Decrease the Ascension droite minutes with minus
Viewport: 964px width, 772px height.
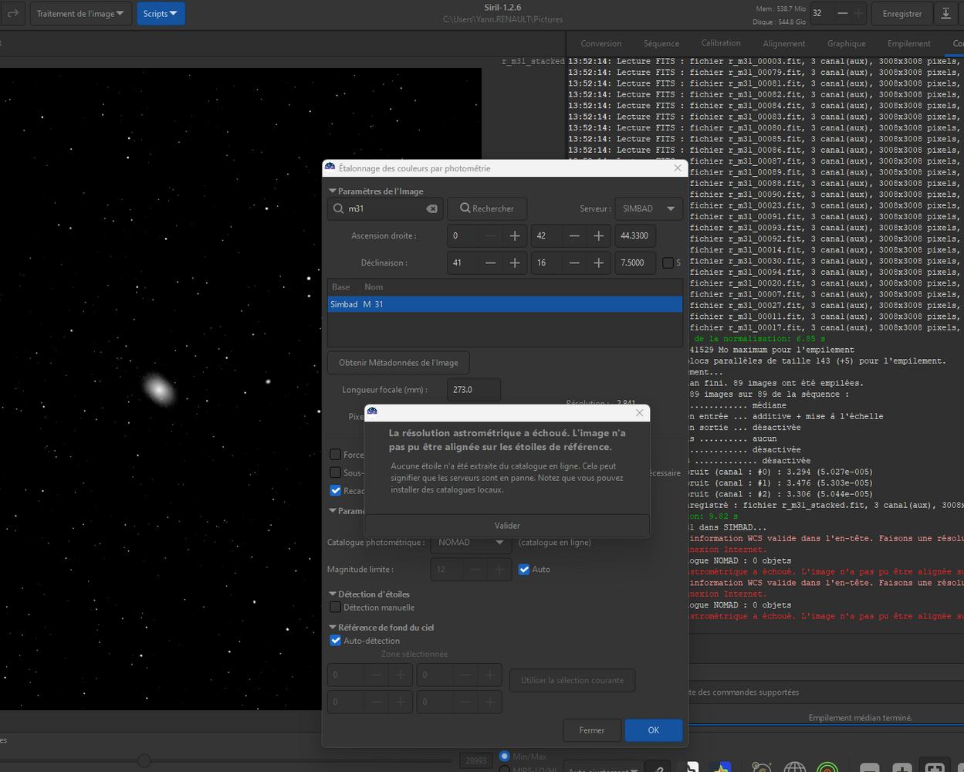(574, 235)
